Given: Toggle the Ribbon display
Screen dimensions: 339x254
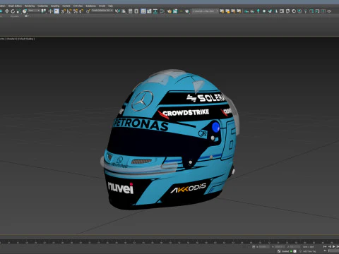Looking at the screenshot, I should click(x=143, y=11).
